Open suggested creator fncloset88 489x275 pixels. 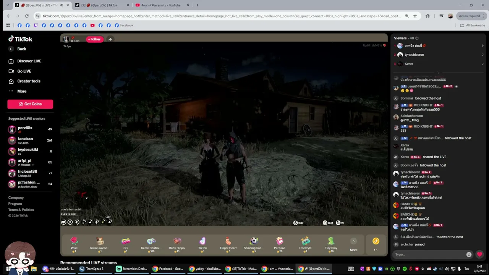[30, 173]
